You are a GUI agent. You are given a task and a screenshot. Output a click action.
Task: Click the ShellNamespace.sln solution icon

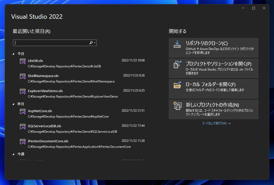tap(23, 77)
